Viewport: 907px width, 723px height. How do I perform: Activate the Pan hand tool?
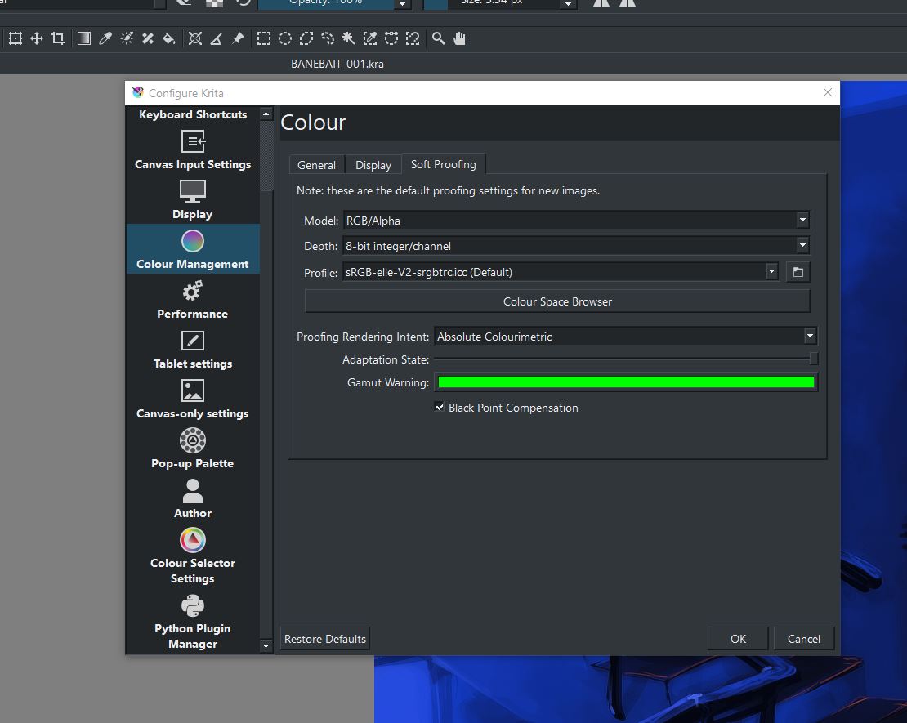point(460,38)
